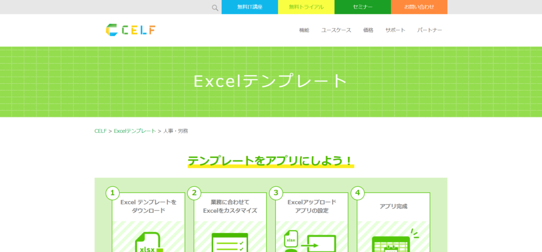Click the アプリ完成 step text
The image size is (542, 252).
tap(393, 206)
